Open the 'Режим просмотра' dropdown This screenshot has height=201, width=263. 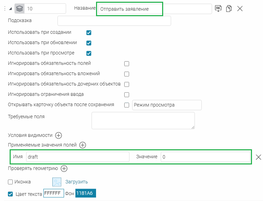click(167, 105)
